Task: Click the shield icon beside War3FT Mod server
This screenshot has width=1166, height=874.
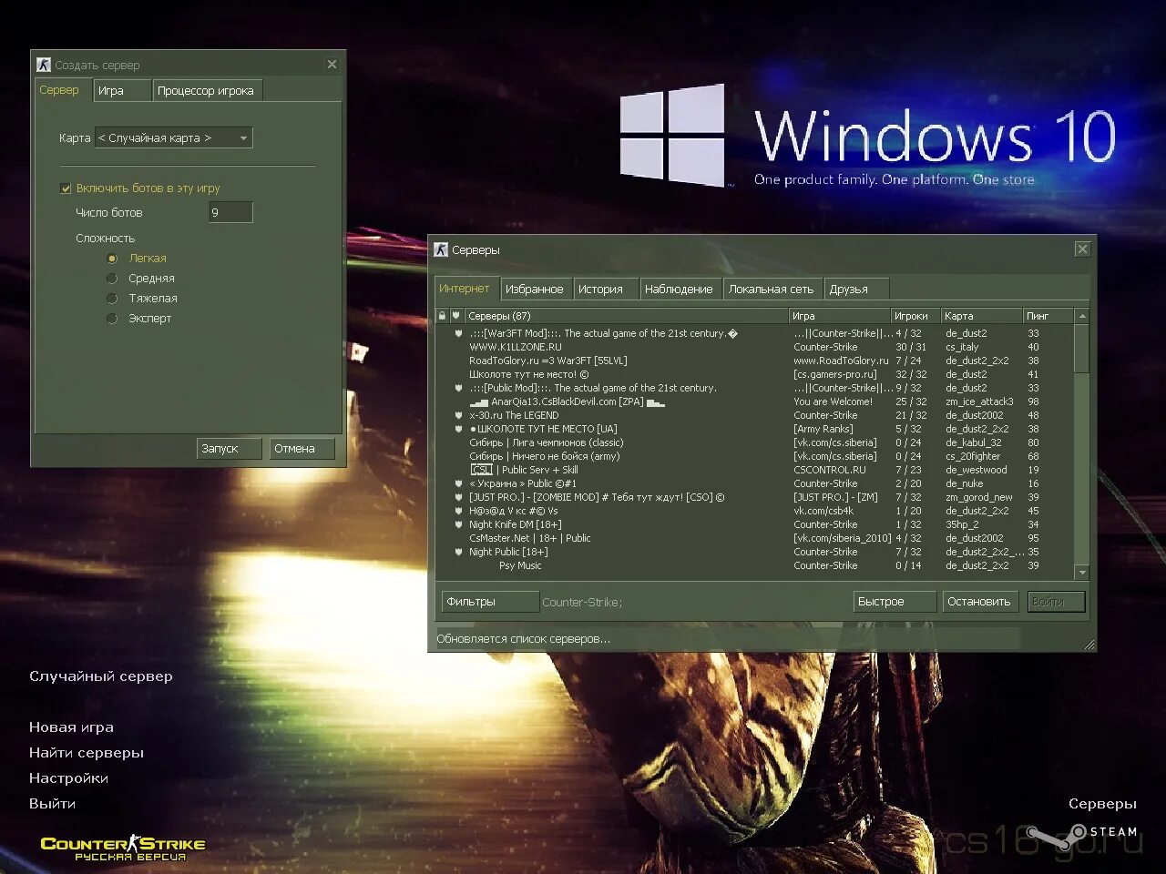Action: pos(459,333)
